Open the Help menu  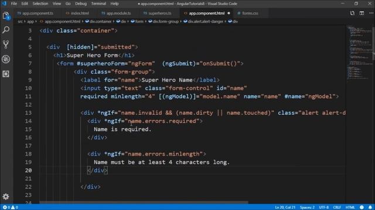[x=114, y=3]
